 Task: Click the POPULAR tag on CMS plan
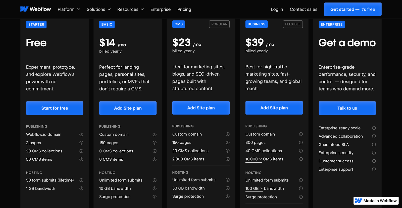(x=219, y=24)
